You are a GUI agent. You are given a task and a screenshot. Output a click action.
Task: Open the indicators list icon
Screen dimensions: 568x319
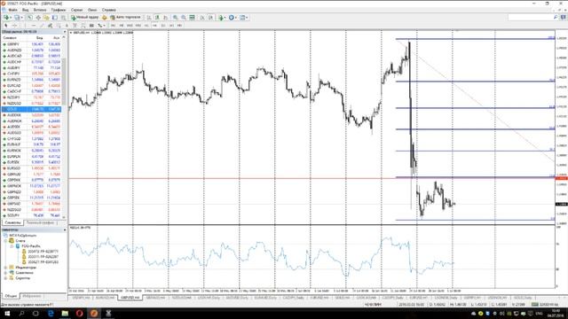pos(221,18)
